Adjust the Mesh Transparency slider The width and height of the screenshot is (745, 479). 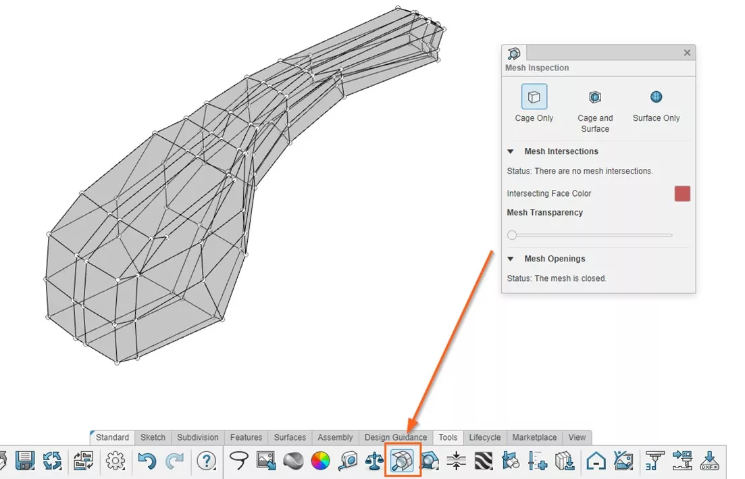coord(512,235)
